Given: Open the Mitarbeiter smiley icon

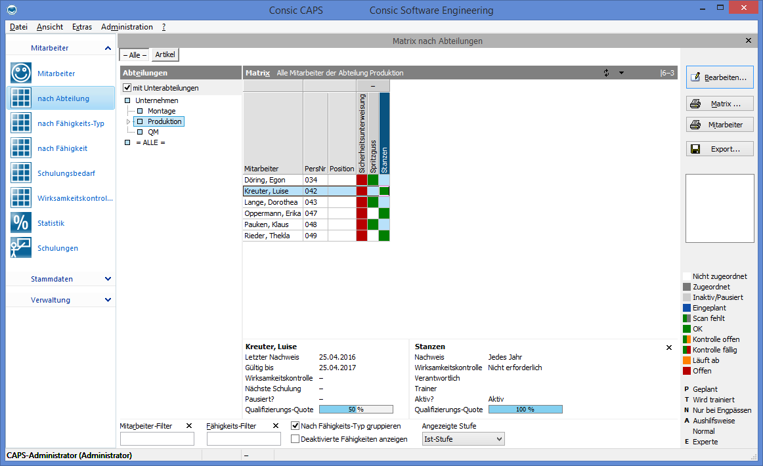Looking at the screenshot, I should coord(21,74).
